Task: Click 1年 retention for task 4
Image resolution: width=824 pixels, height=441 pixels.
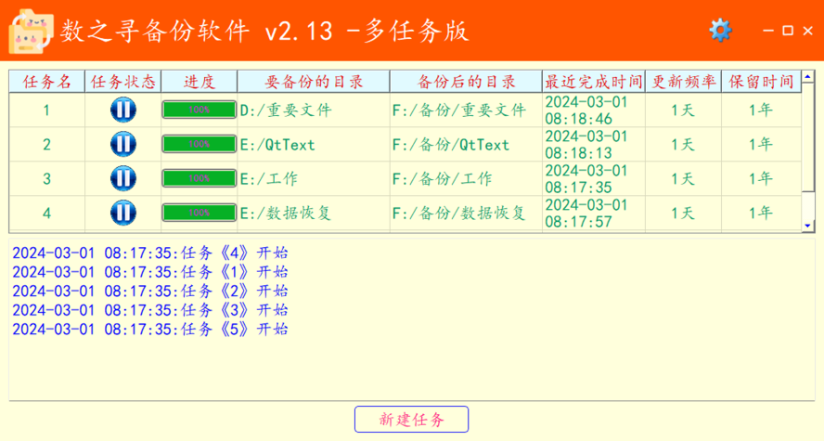Action: [761, 213]
